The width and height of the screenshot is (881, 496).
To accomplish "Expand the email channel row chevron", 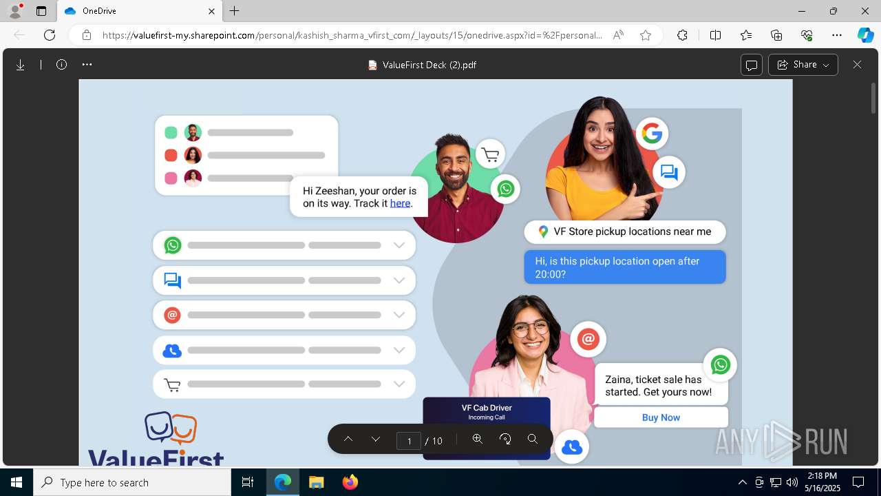I will (x=399, y=315).
